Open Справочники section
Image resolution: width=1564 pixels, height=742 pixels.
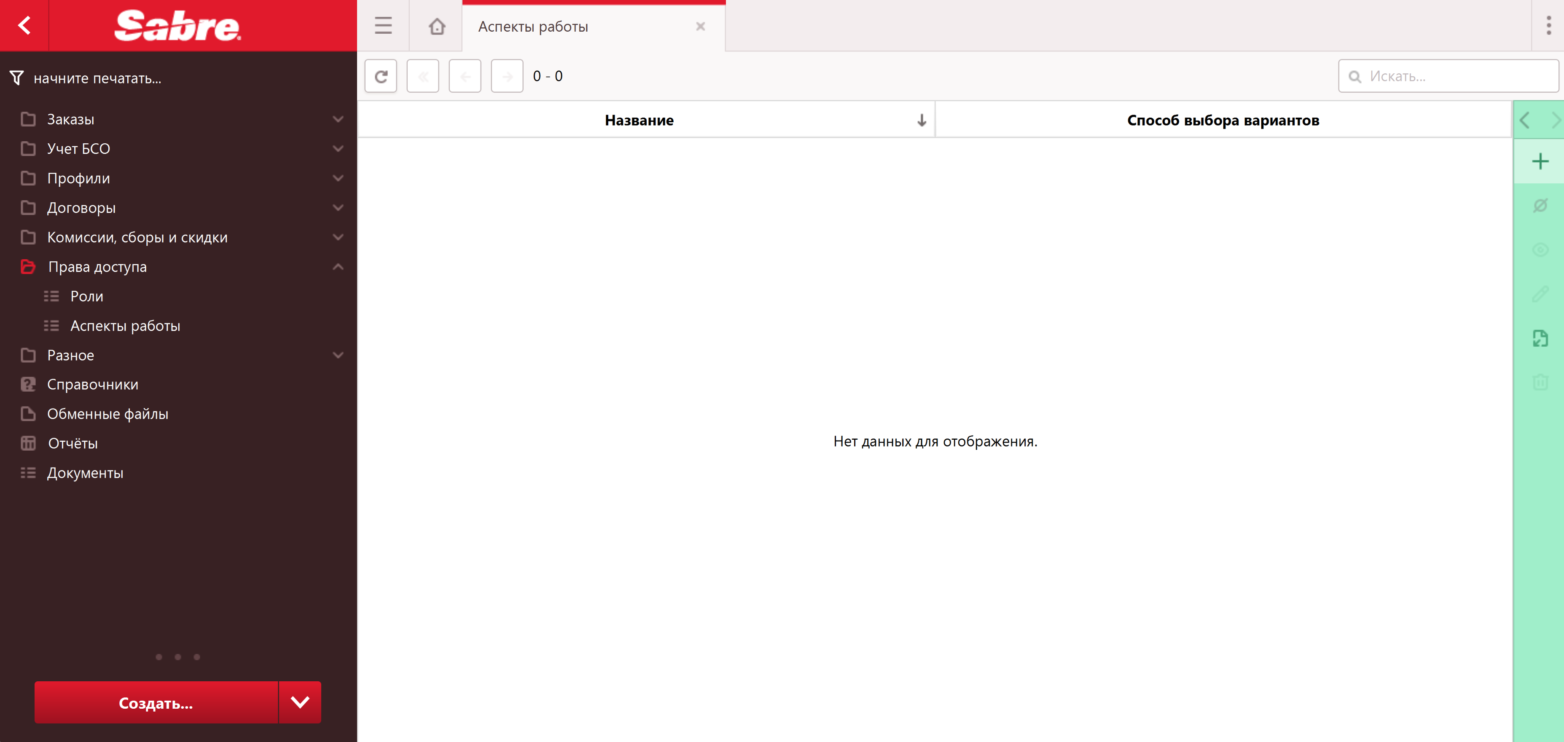[x=92, y=385]
